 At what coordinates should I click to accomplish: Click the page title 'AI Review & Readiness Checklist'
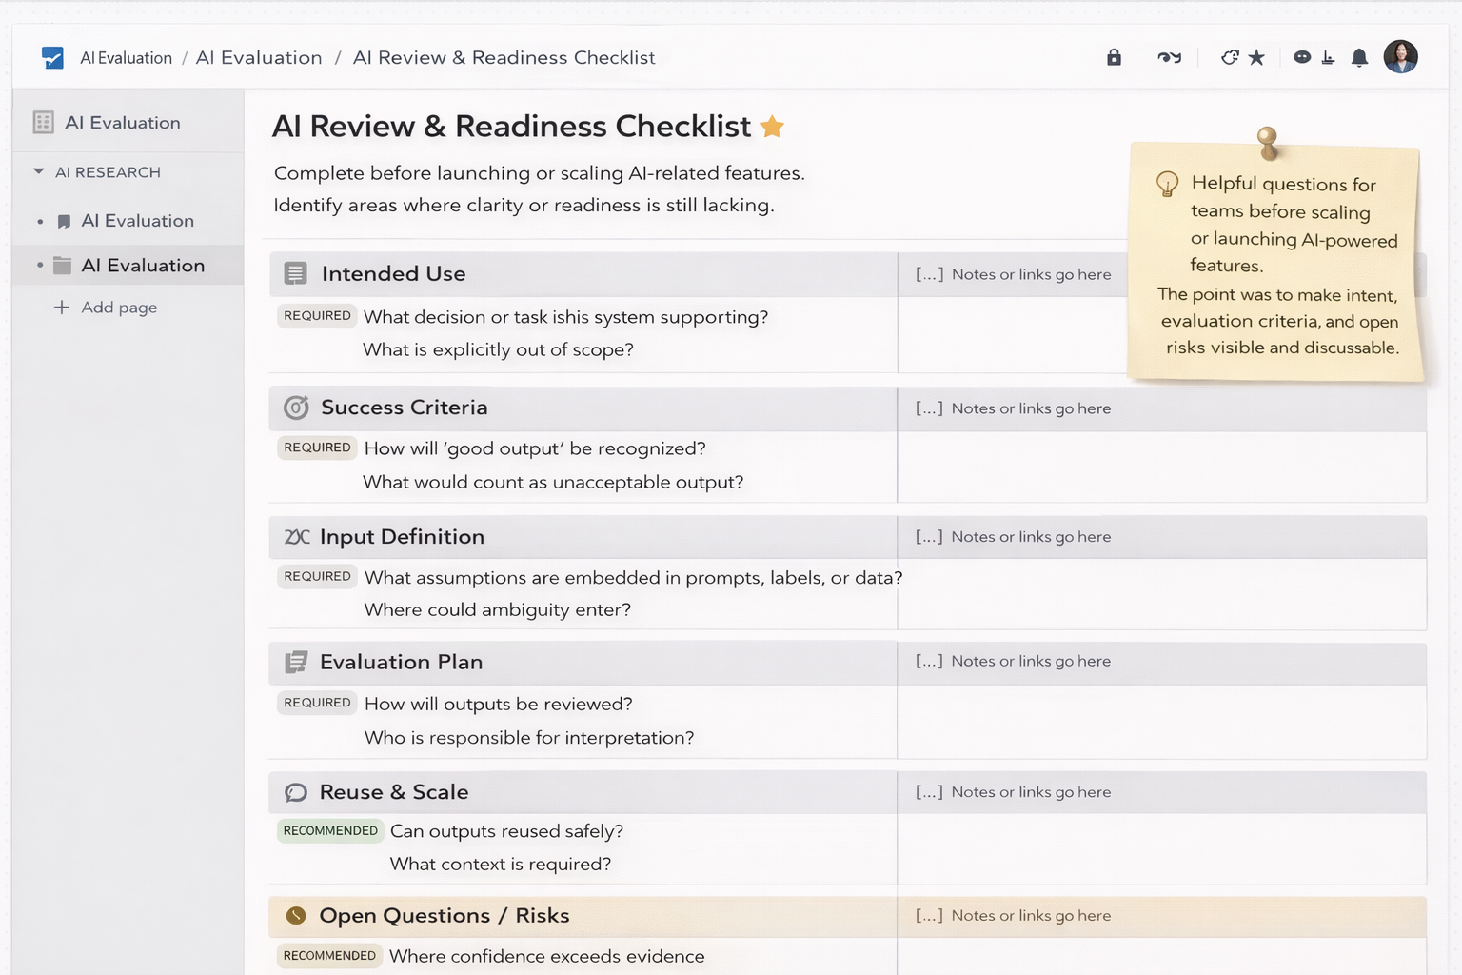tap(511, 126)
